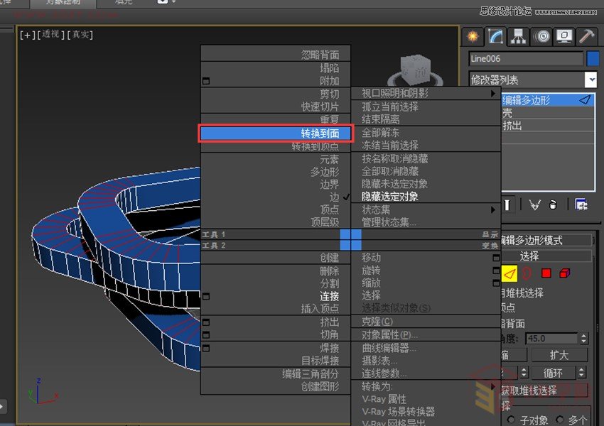
Task: Click 循环 selection button
Action: (553, 373)
